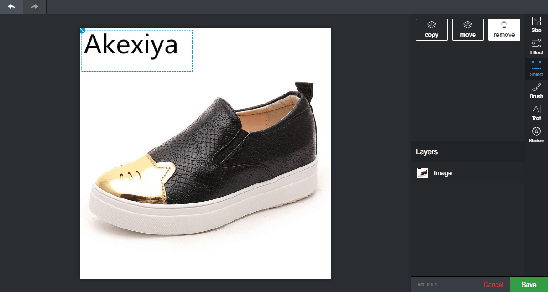The height and width of the screenshot is (292, 548).
Task: Click the blue handle on text box corner
Action: (x=83, y=31)
